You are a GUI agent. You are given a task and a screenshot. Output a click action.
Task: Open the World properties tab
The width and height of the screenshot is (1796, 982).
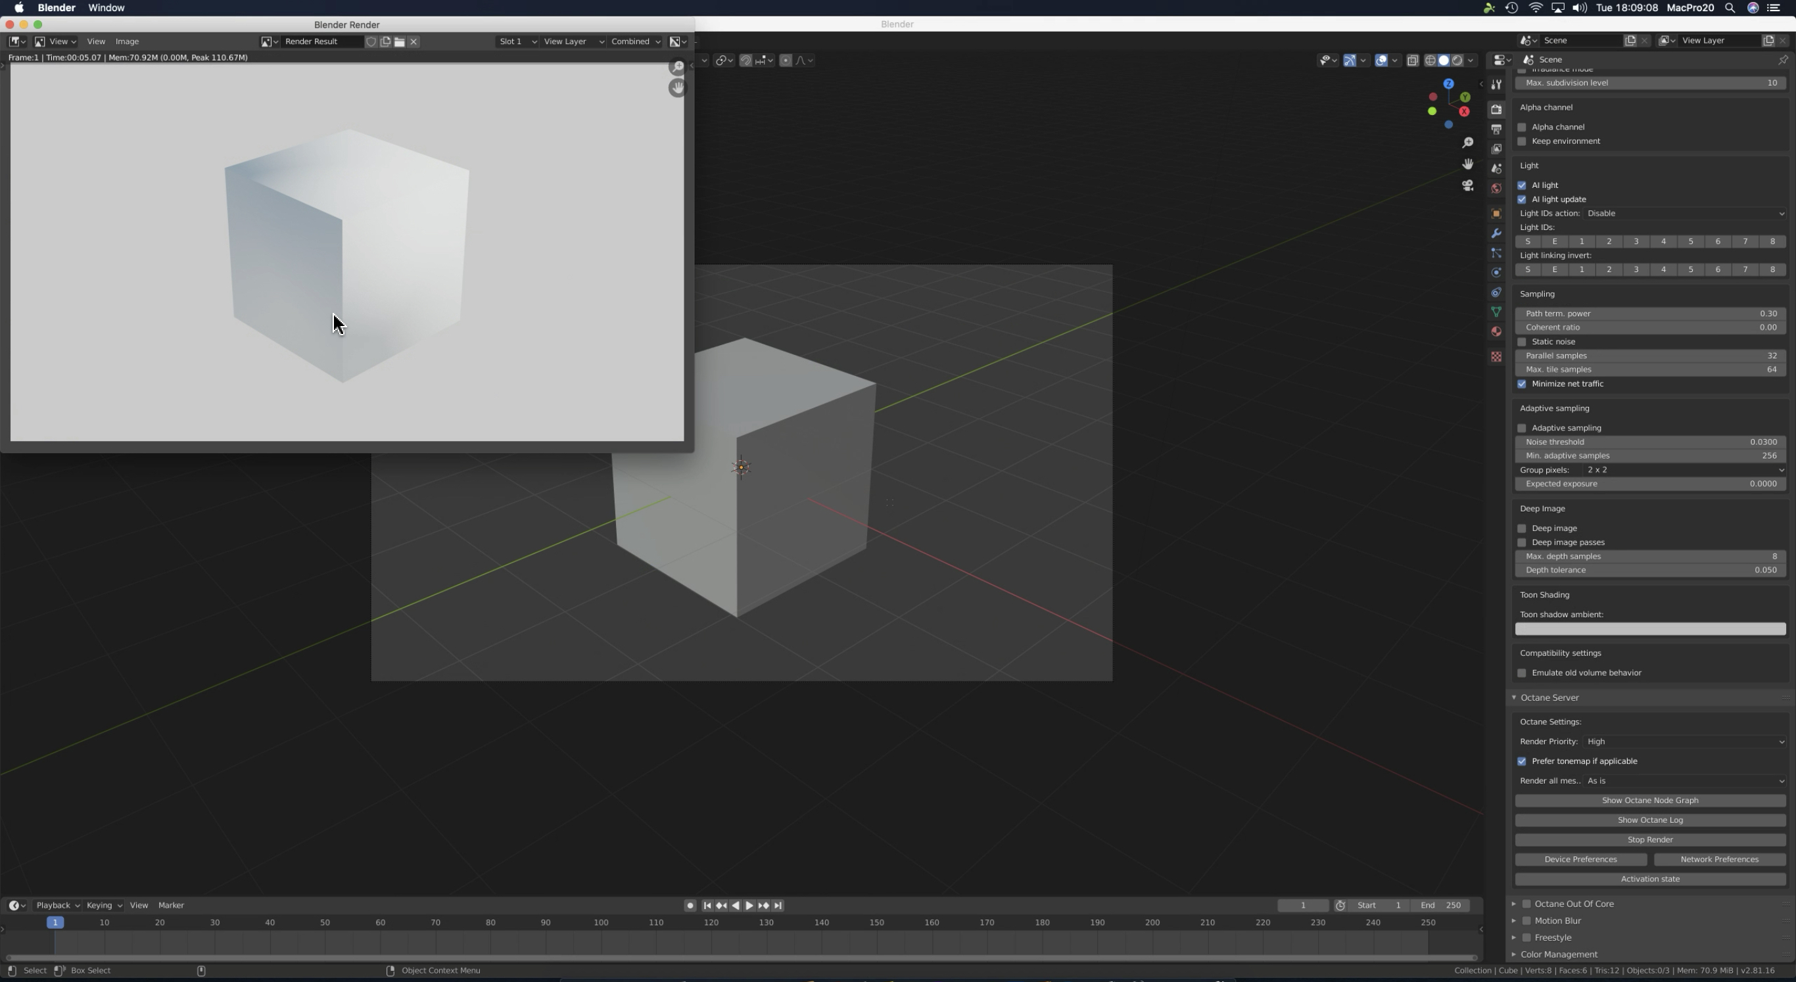tap(1496, 189)
